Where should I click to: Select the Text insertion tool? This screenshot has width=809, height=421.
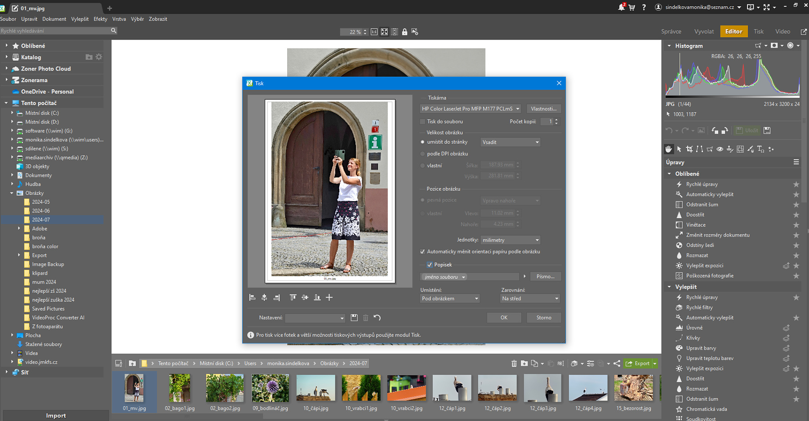pyautogui.click(x=760, y=149)
